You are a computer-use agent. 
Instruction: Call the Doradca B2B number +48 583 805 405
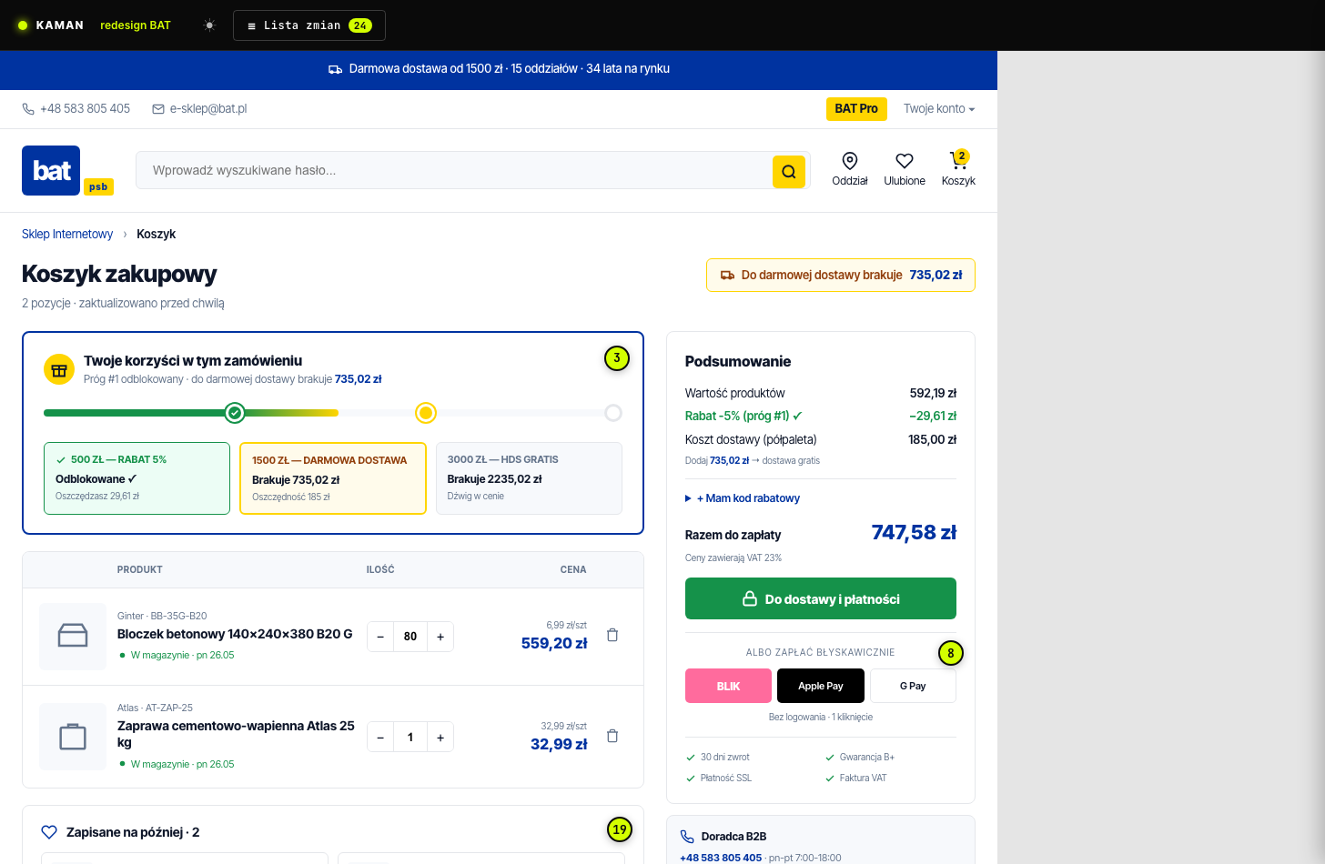[x=721, y=858]
